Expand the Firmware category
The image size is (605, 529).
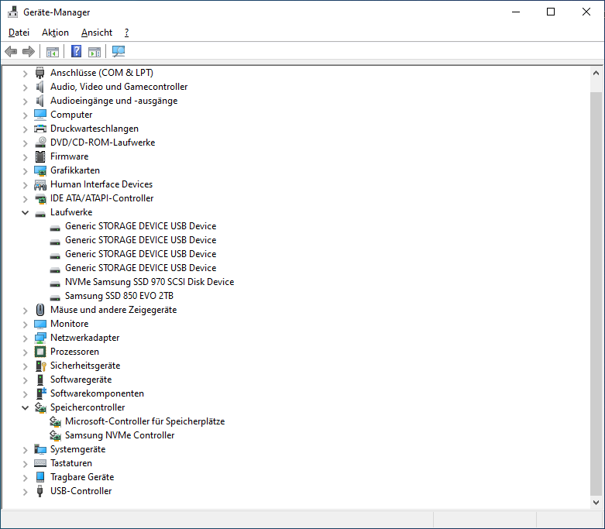(x=25, y=157)
